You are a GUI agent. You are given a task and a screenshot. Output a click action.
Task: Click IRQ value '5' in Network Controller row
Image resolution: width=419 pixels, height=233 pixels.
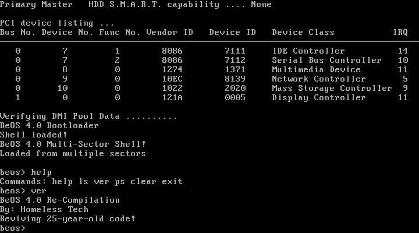point(406,79)
